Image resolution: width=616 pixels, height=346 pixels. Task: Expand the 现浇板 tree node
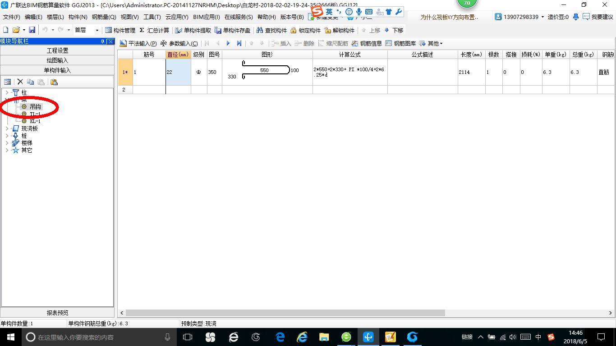point(7,128)
